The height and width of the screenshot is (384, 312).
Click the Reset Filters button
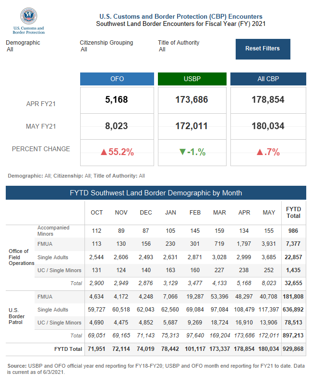(263, 49)
